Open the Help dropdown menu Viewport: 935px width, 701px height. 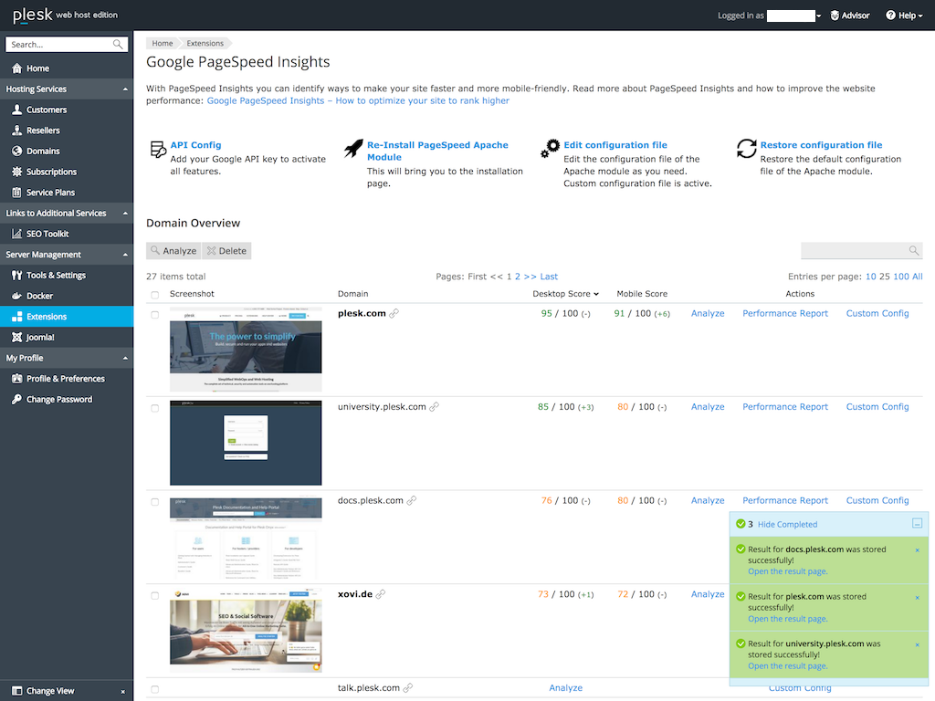click(x=903, y=15)
